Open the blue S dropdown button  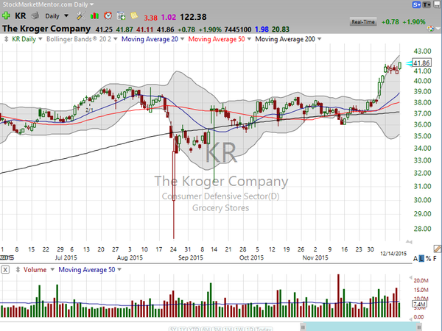417,4
